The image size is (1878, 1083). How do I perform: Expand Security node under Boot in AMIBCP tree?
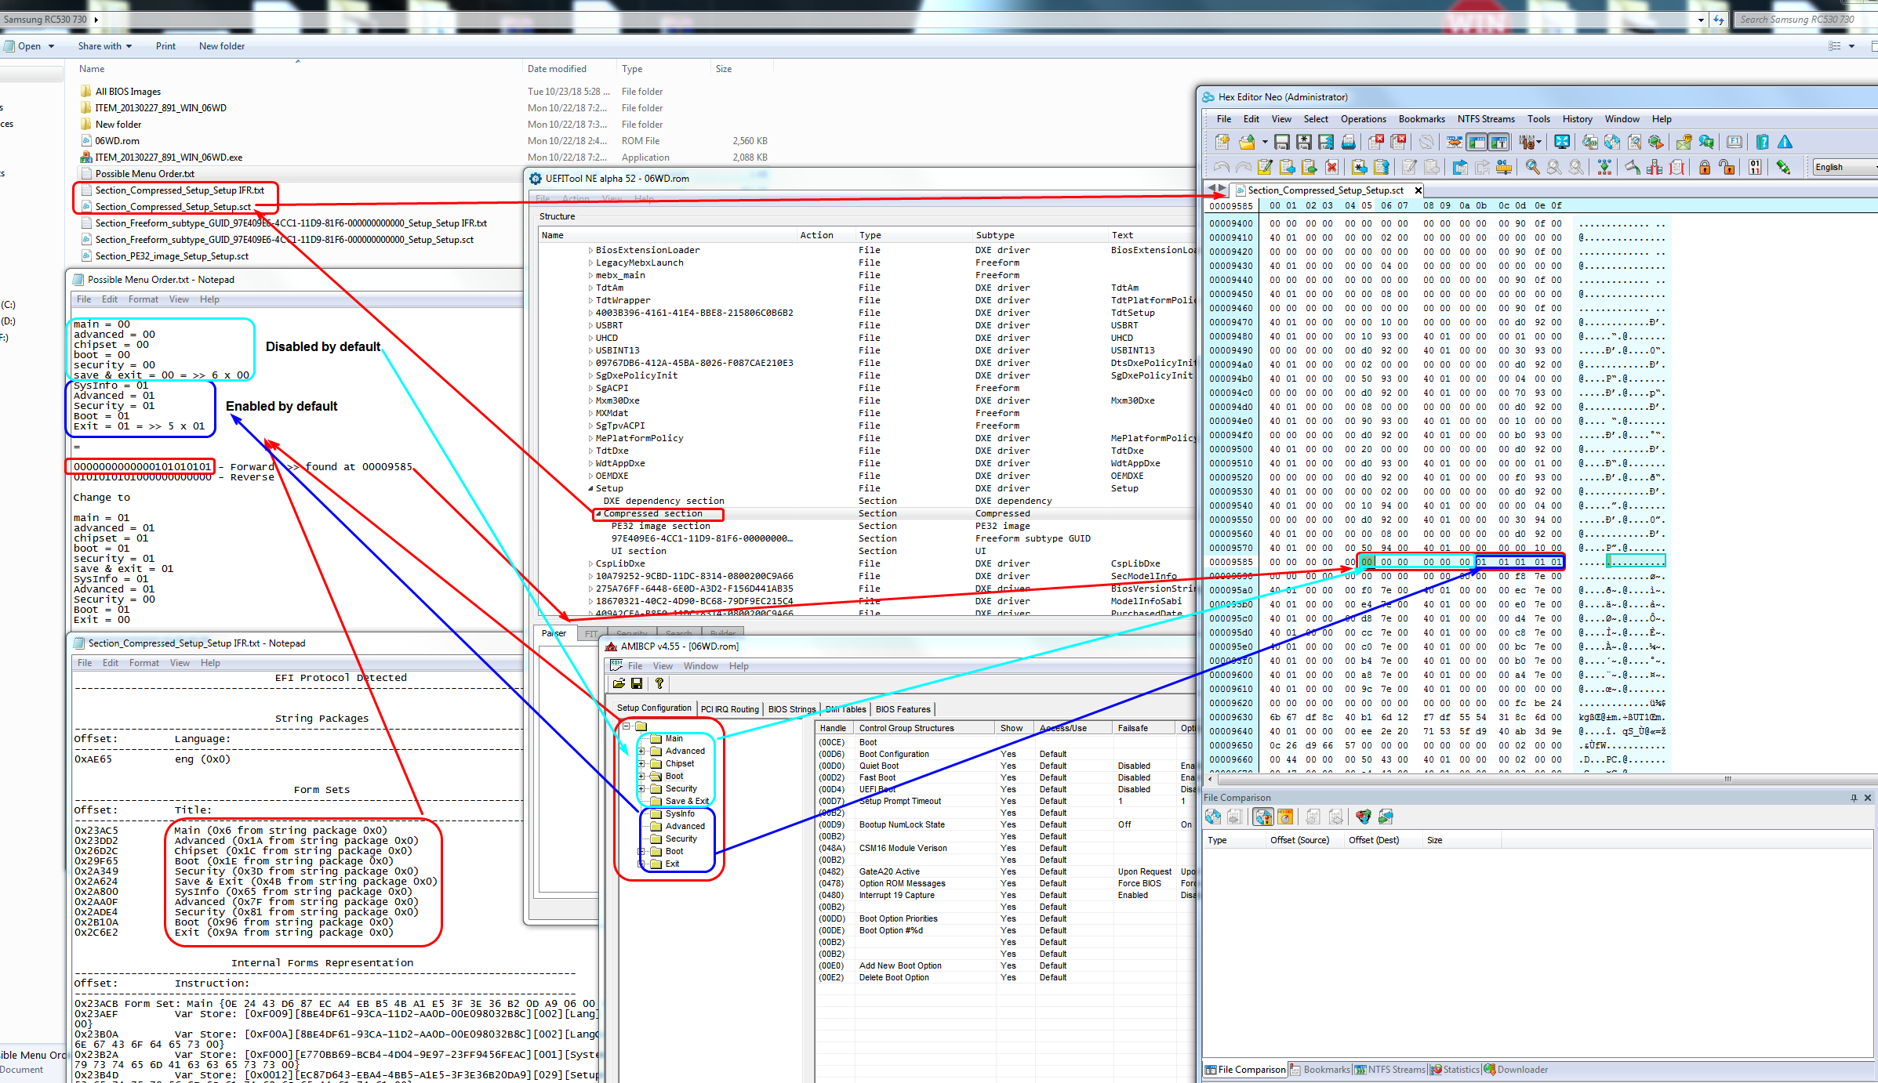641,788
